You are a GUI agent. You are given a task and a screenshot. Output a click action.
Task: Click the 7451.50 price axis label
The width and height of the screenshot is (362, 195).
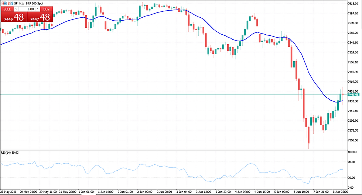coord(353,91)
